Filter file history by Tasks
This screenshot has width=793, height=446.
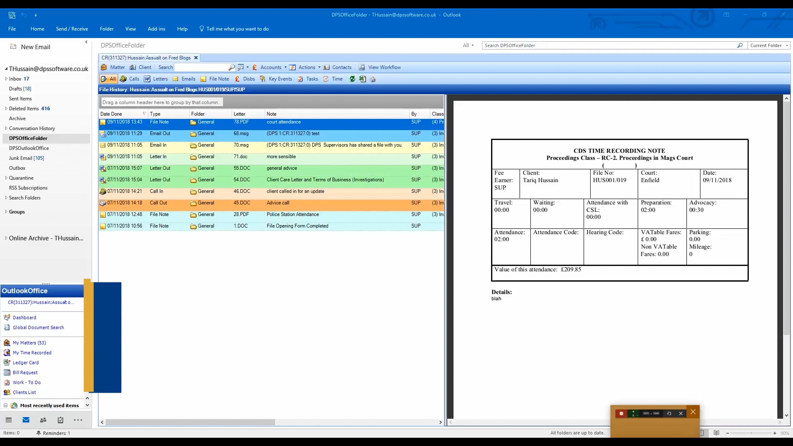point(308,79)
